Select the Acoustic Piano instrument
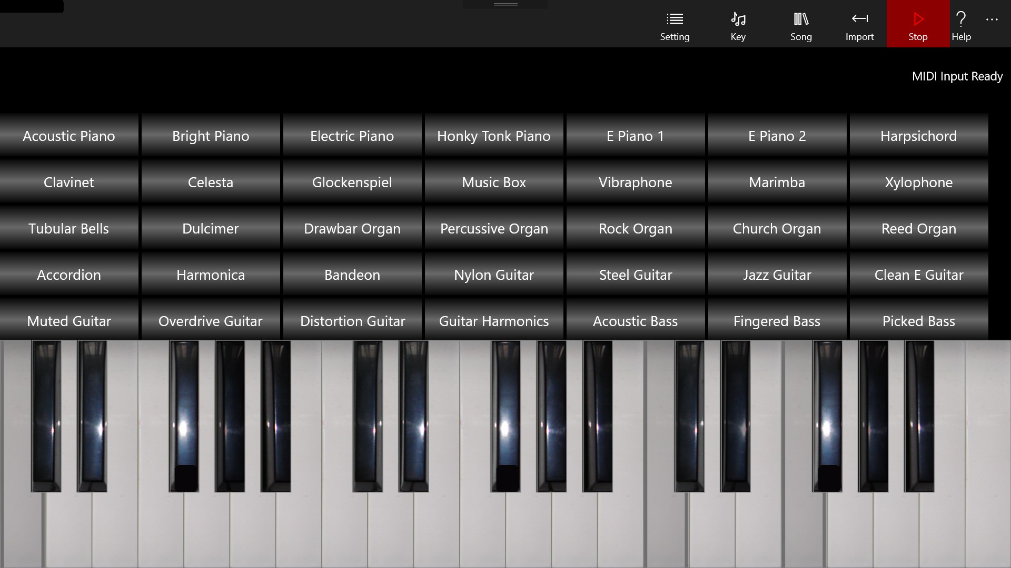1011x568 pixels. [x=69, y=136]
